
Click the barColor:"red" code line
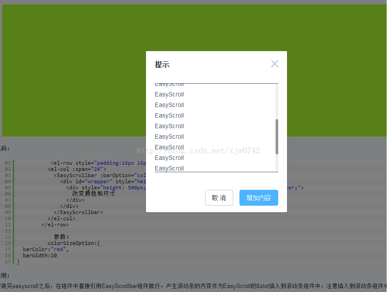[x=46, y=249]
